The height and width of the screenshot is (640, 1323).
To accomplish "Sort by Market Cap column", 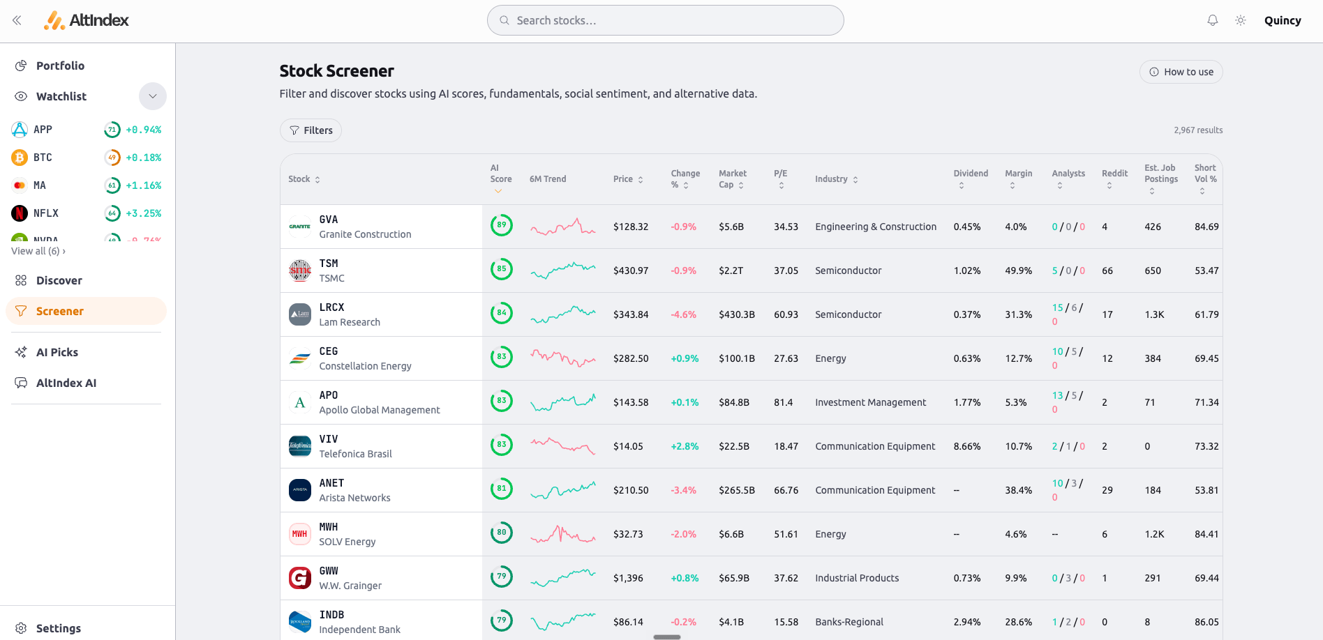I will (733, 179).
